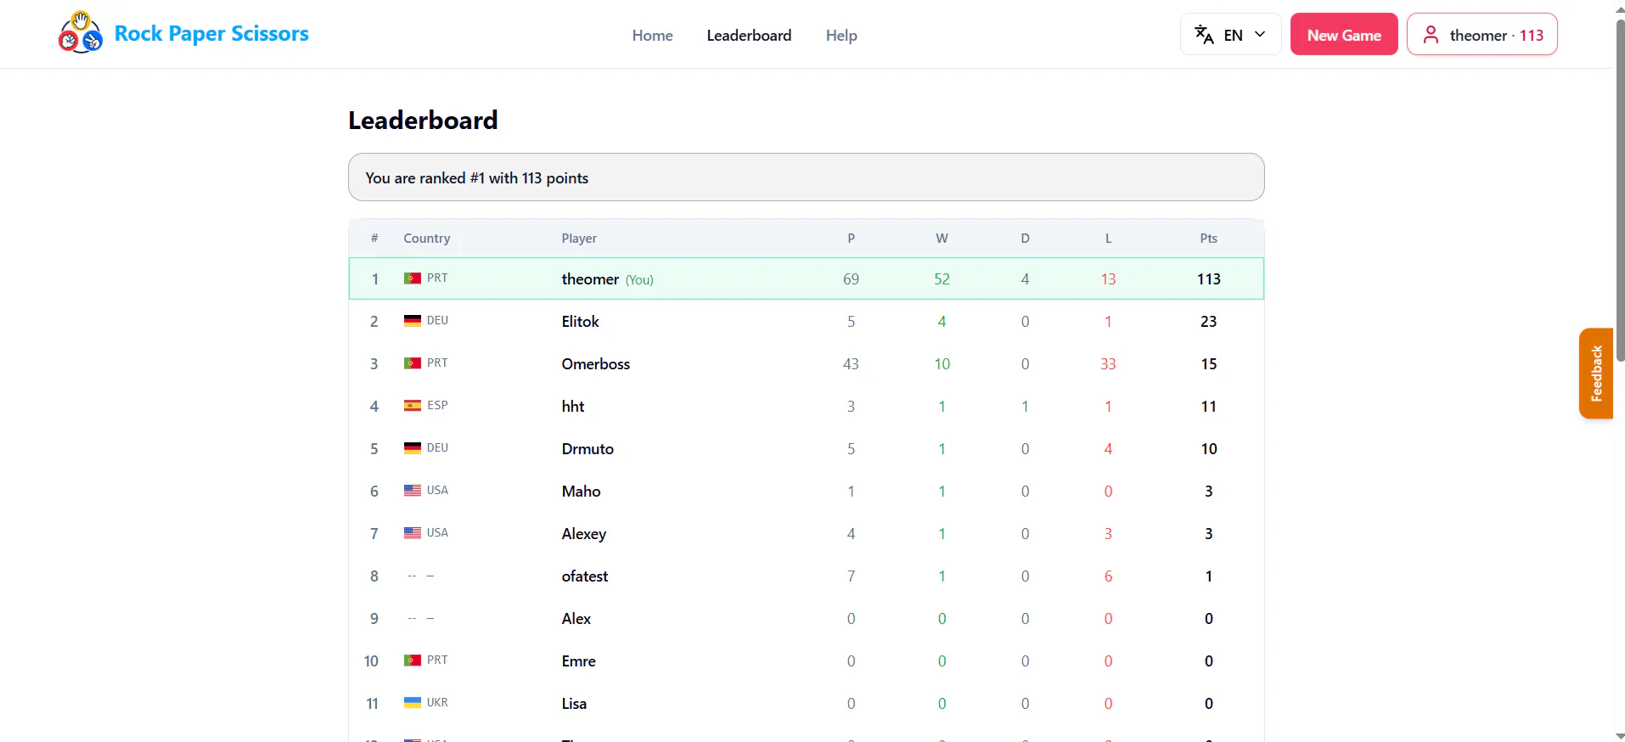Expand the EN language dropdown
The image size is (1625, 742).
tap(1230, 35)
